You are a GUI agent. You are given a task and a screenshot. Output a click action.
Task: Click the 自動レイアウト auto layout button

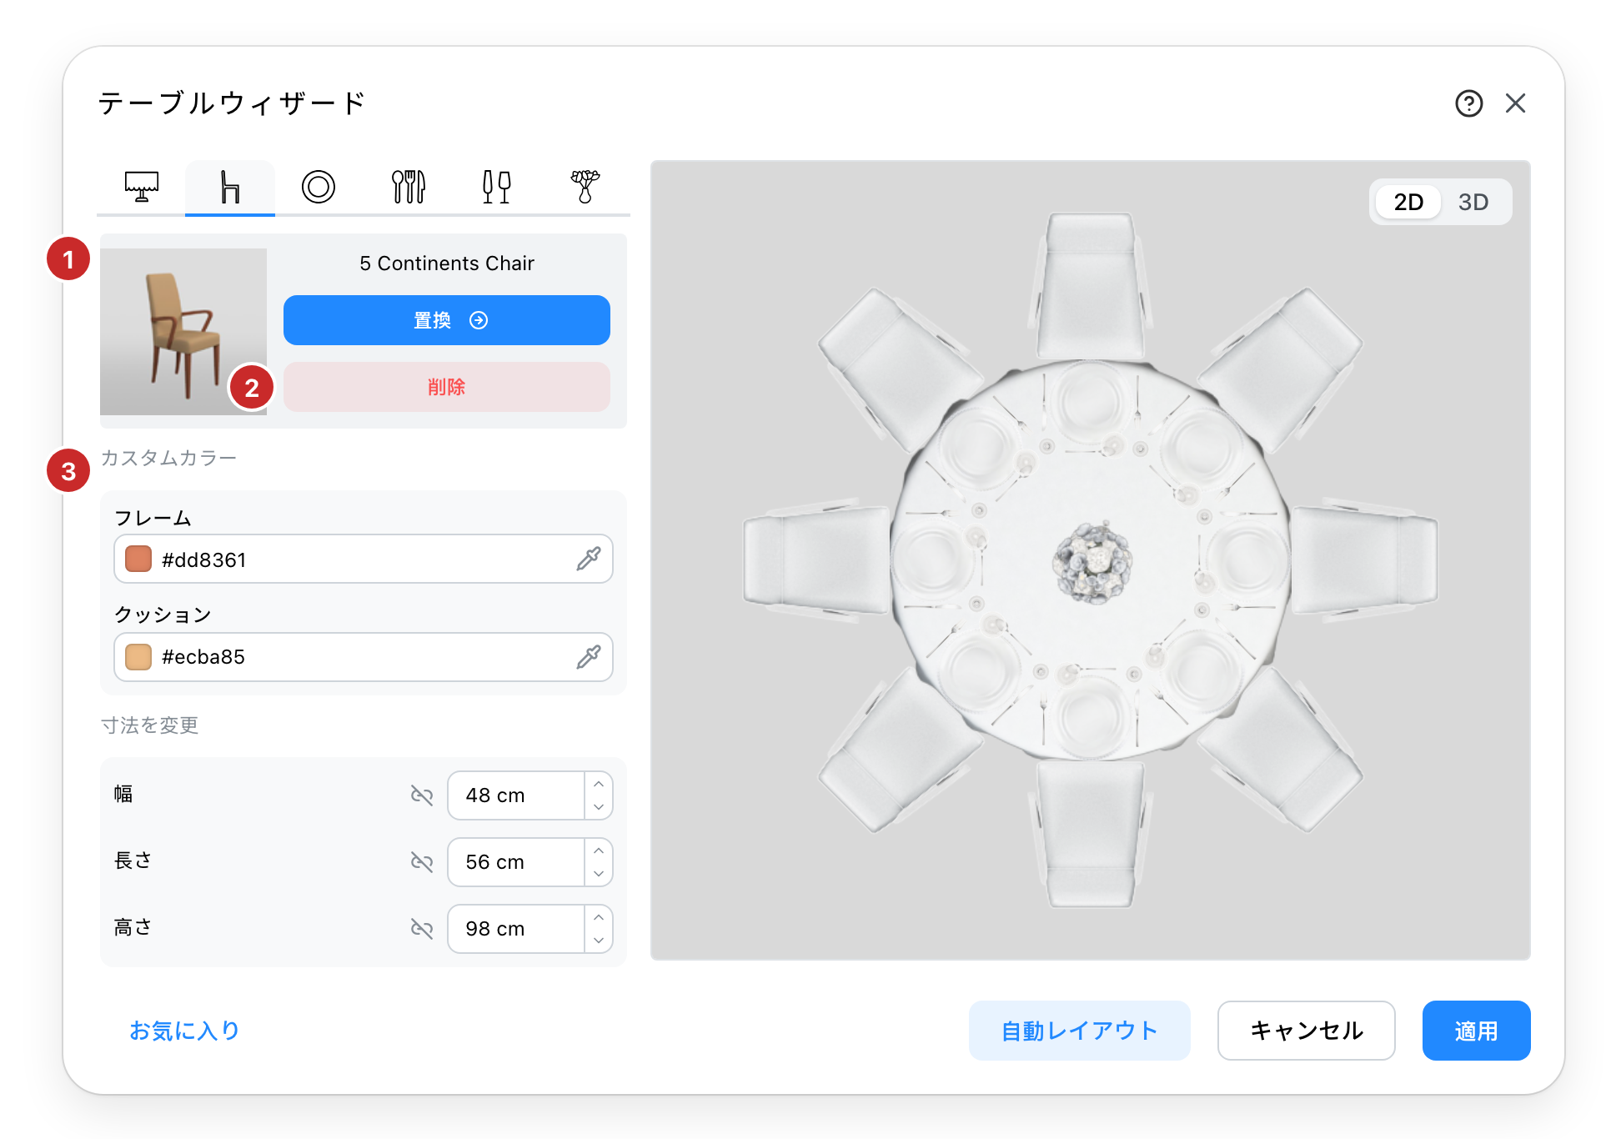1079,1031
